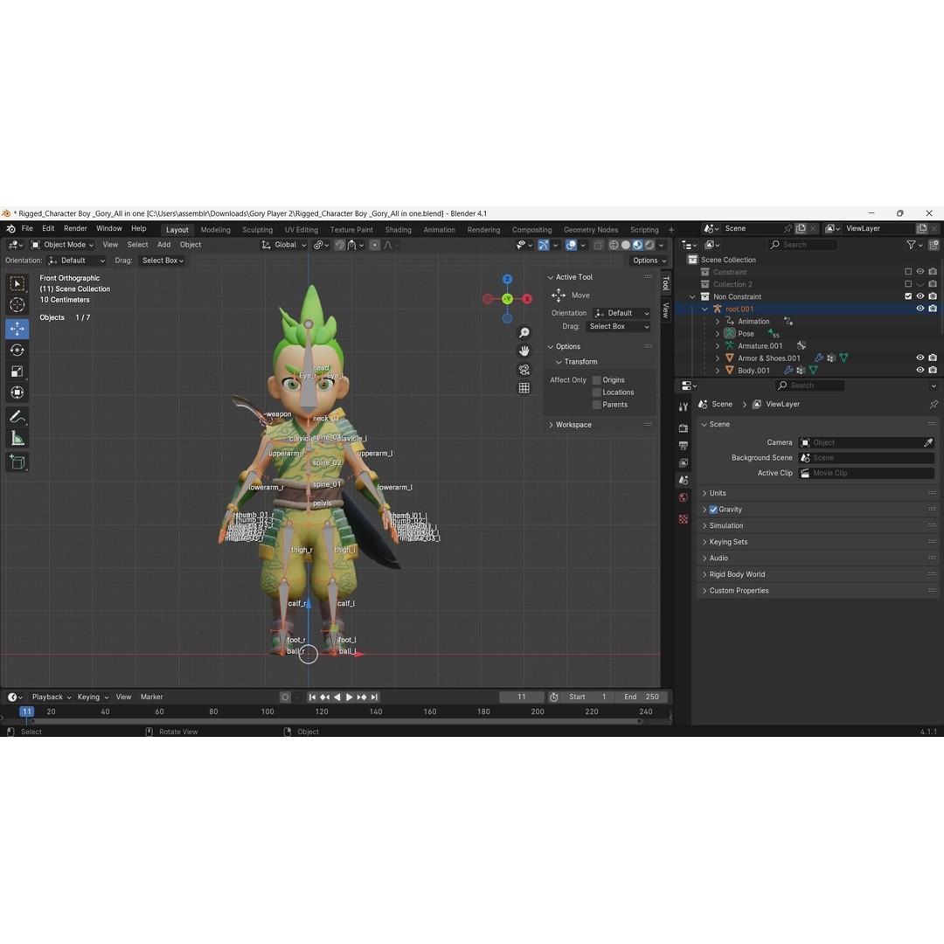The width and height of the screenshot is (944, 944).
Task: Open the Playback popover in timeline
Action: [52, 698]
